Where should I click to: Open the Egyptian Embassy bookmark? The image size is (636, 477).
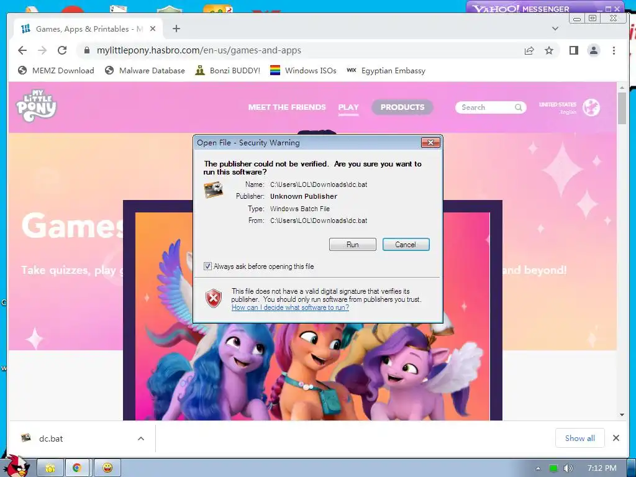[x=386, y=71]
